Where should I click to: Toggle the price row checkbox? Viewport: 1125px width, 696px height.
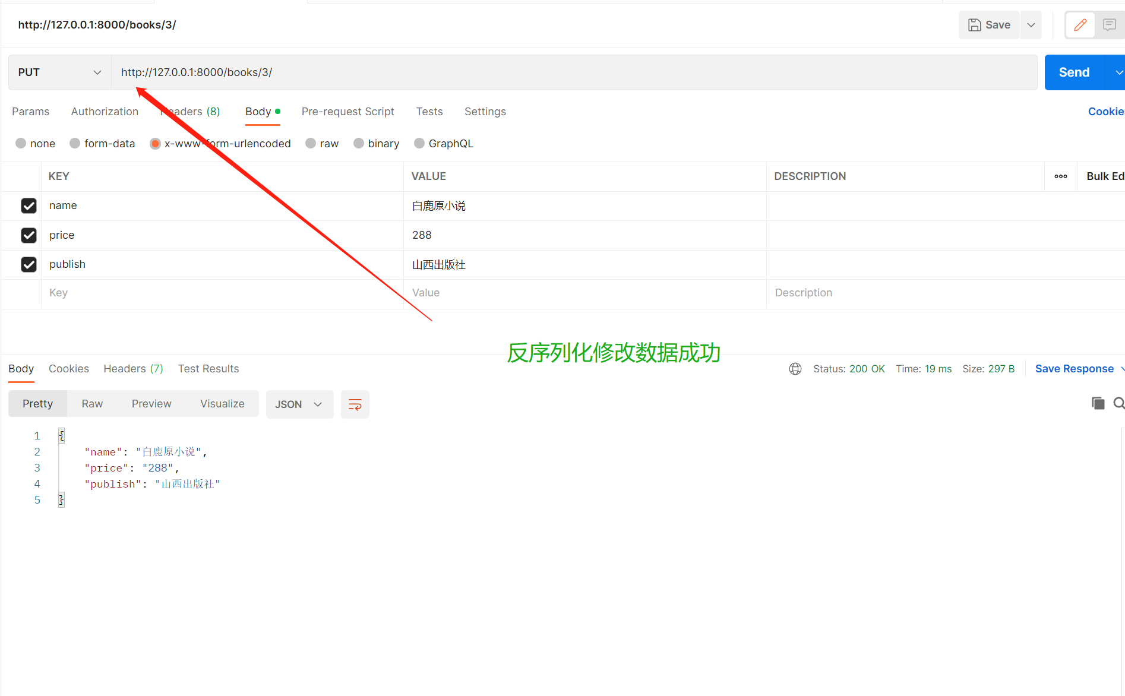coord(29,235)
